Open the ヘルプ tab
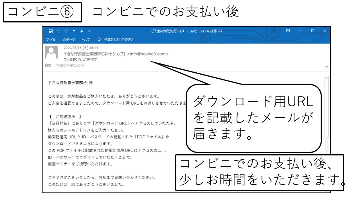The height and width of the screenshot is (202, 360). [86, 40]
